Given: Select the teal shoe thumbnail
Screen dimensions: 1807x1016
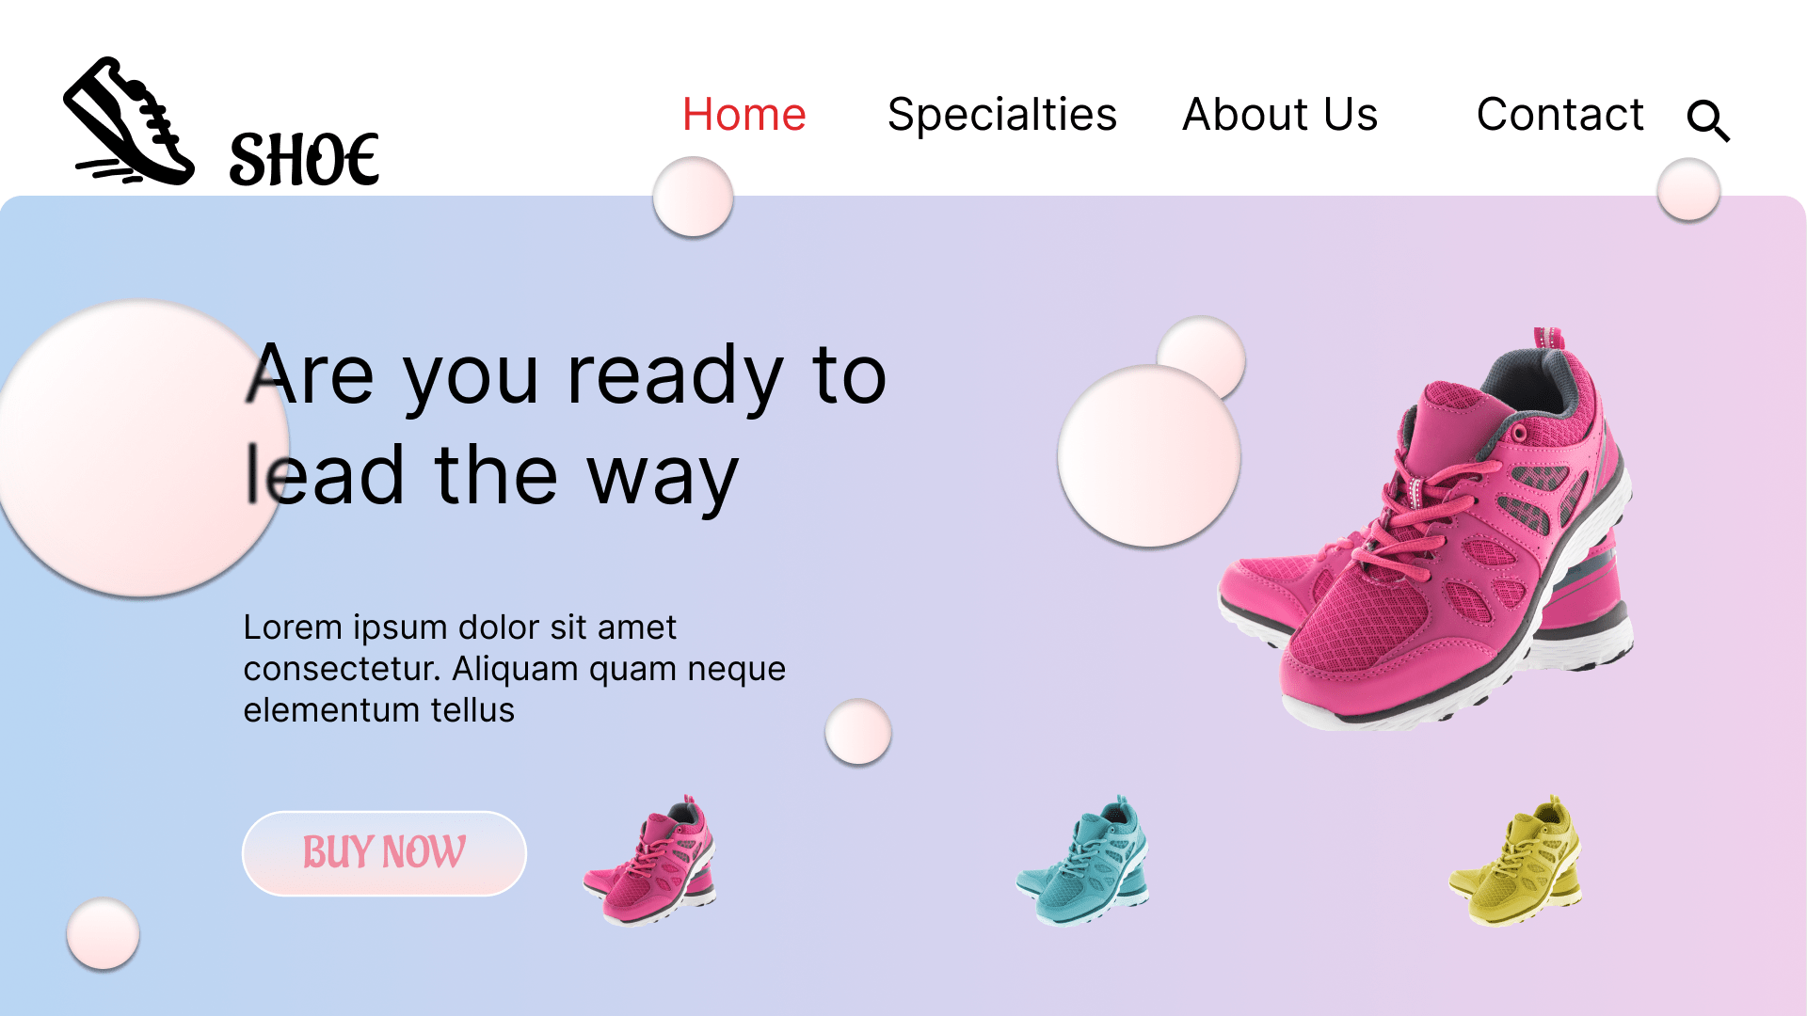Looking at the screenshot, I should pos(1082,861).
